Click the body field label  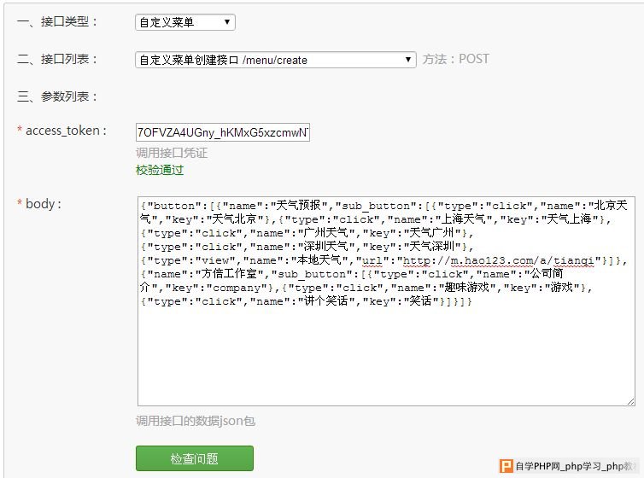[x=39, y=204]
